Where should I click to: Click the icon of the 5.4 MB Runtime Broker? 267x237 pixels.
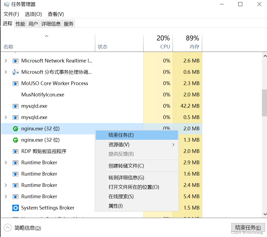[16, 197]
